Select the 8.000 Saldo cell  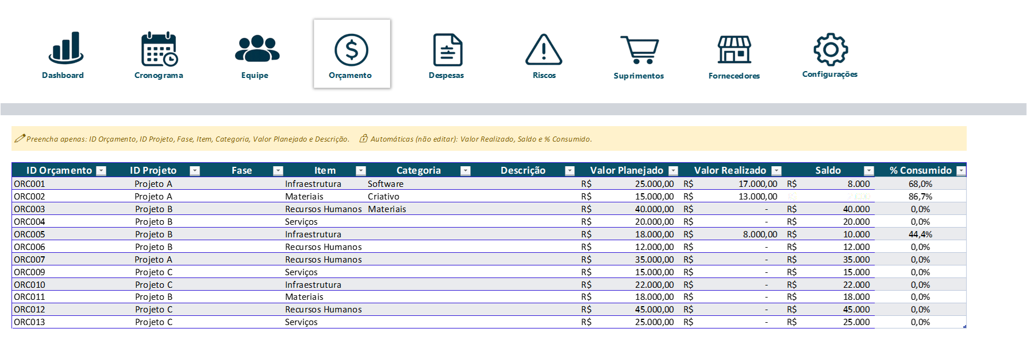tap(828, 184)
